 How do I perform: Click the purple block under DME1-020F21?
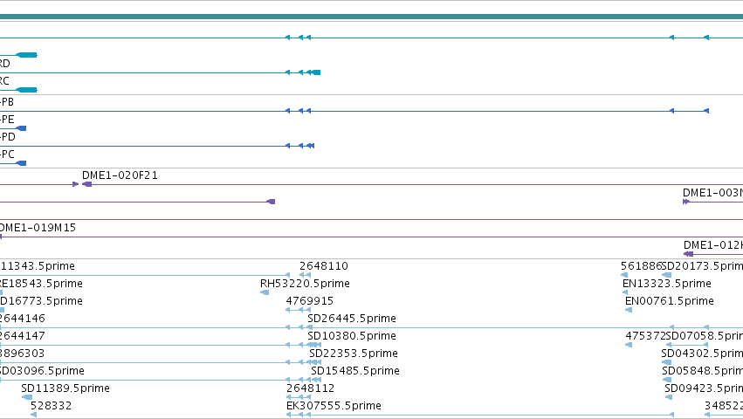click(86, 184)
